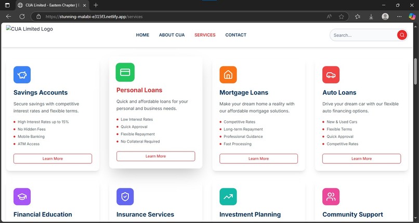Click 'New & Used Cars' bullet text
Viewport: 419px width, 223px height.
tap(342, 122)
